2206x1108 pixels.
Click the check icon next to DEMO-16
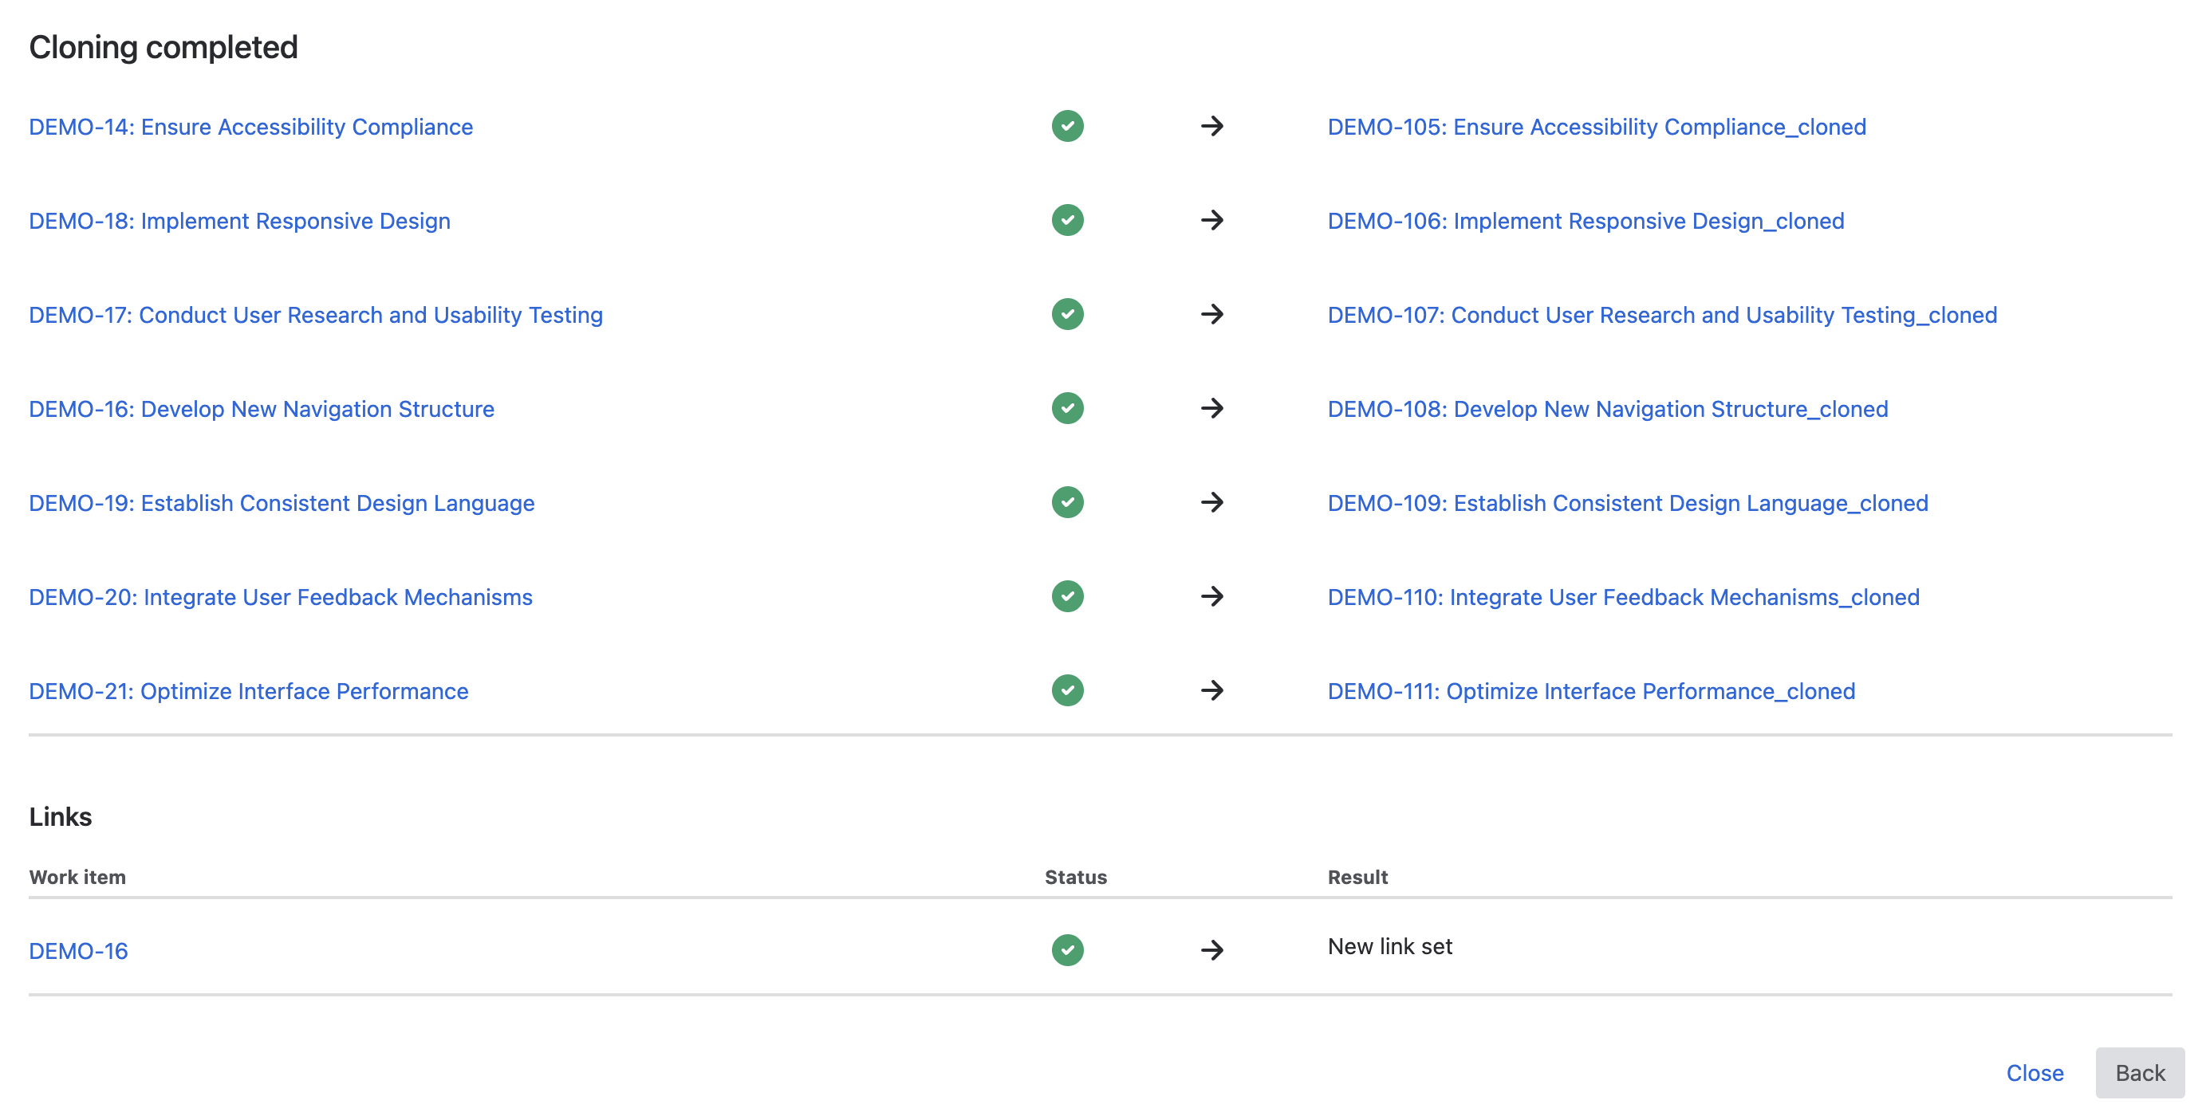1067,409
